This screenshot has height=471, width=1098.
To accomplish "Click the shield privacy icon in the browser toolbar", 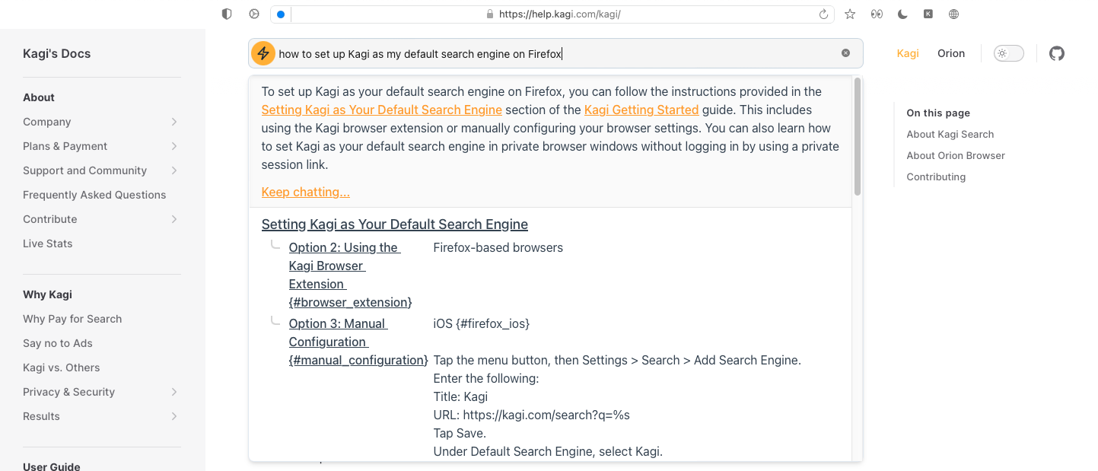I will (x=227, y=14).
